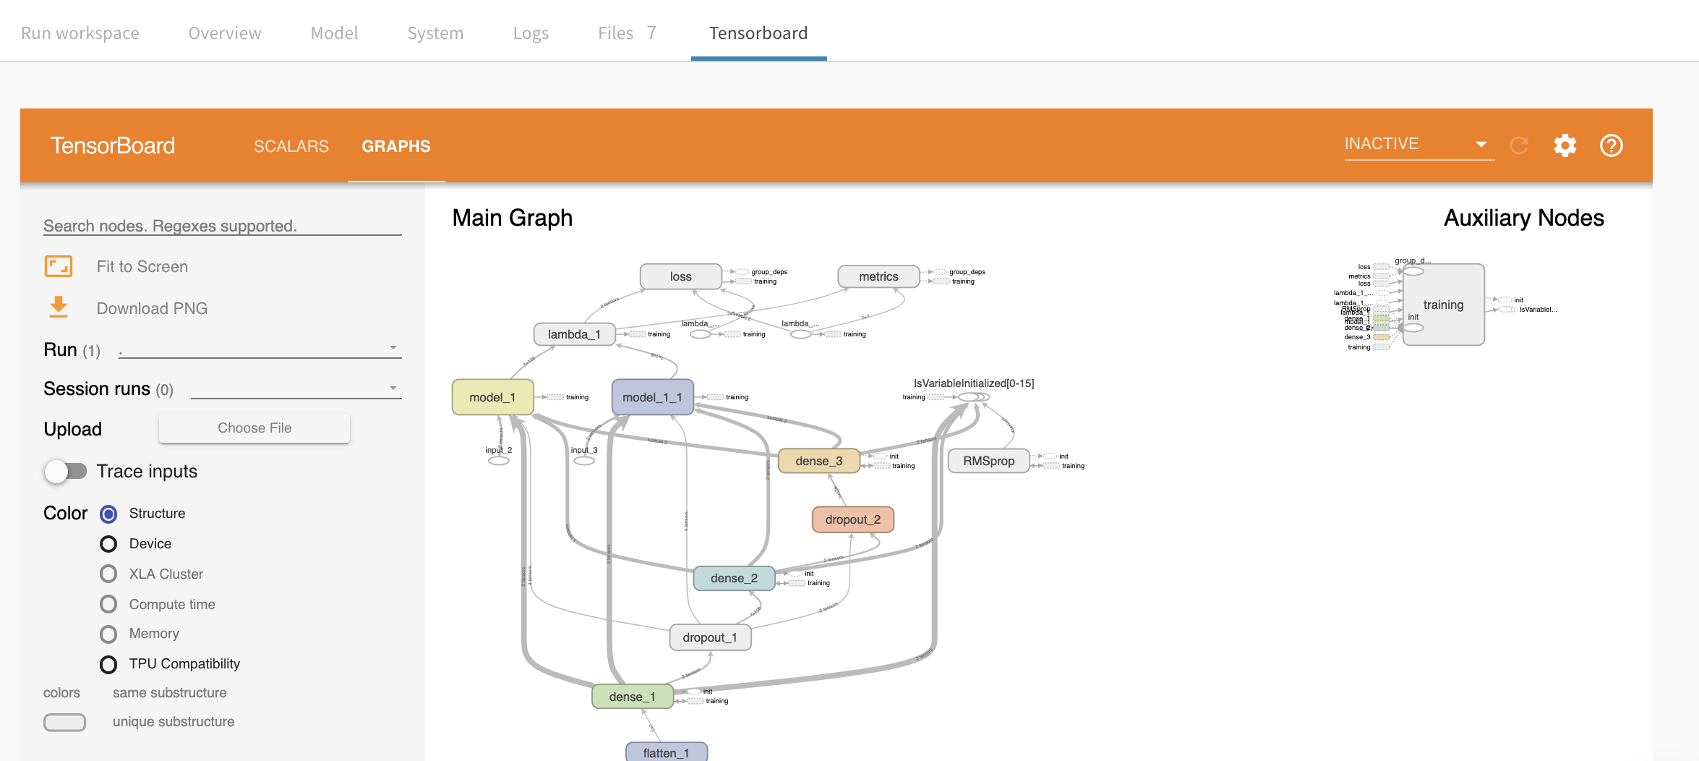This screenshot has width=1699, height=761.
Task: Open TensorBoard settings gear
Action: (1565, 145)
